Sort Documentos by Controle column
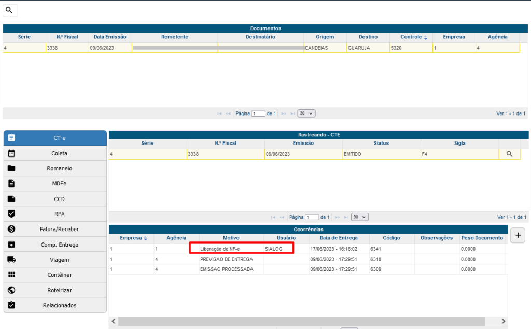Image resolution: width=531 pixels, height=329 pixels. click(414, 37)
